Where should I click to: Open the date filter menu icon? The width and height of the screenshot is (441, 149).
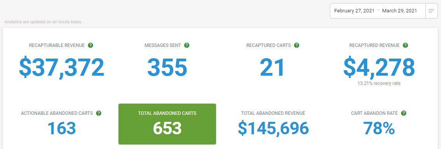tap(431, 11)
